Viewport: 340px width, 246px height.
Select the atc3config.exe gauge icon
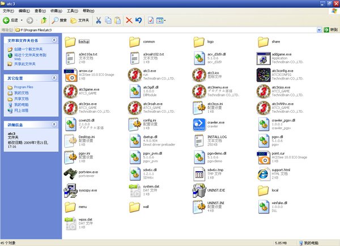[x=262, y=74]
